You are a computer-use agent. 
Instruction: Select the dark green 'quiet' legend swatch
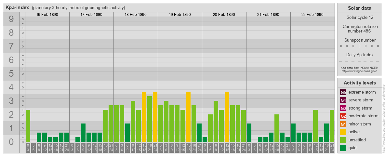[343, 148]
